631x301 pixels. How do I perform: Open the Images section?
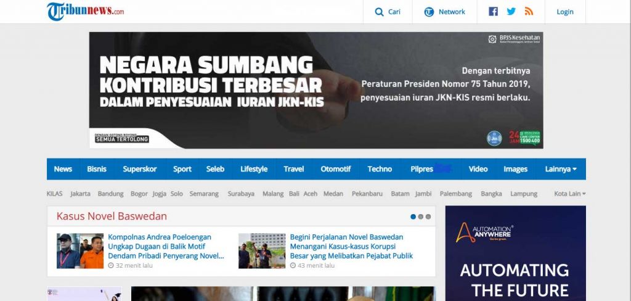click(516, 169)
